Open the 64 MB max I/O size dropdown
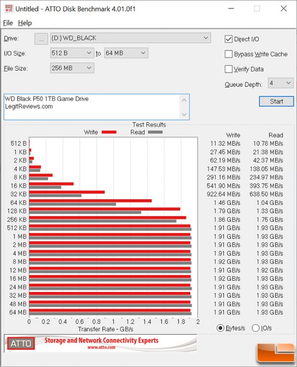297x367 pixels. 126,53
